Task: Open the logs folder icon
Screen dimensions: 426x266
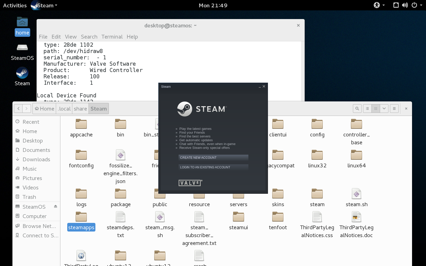Action: [x=81, y=194]
